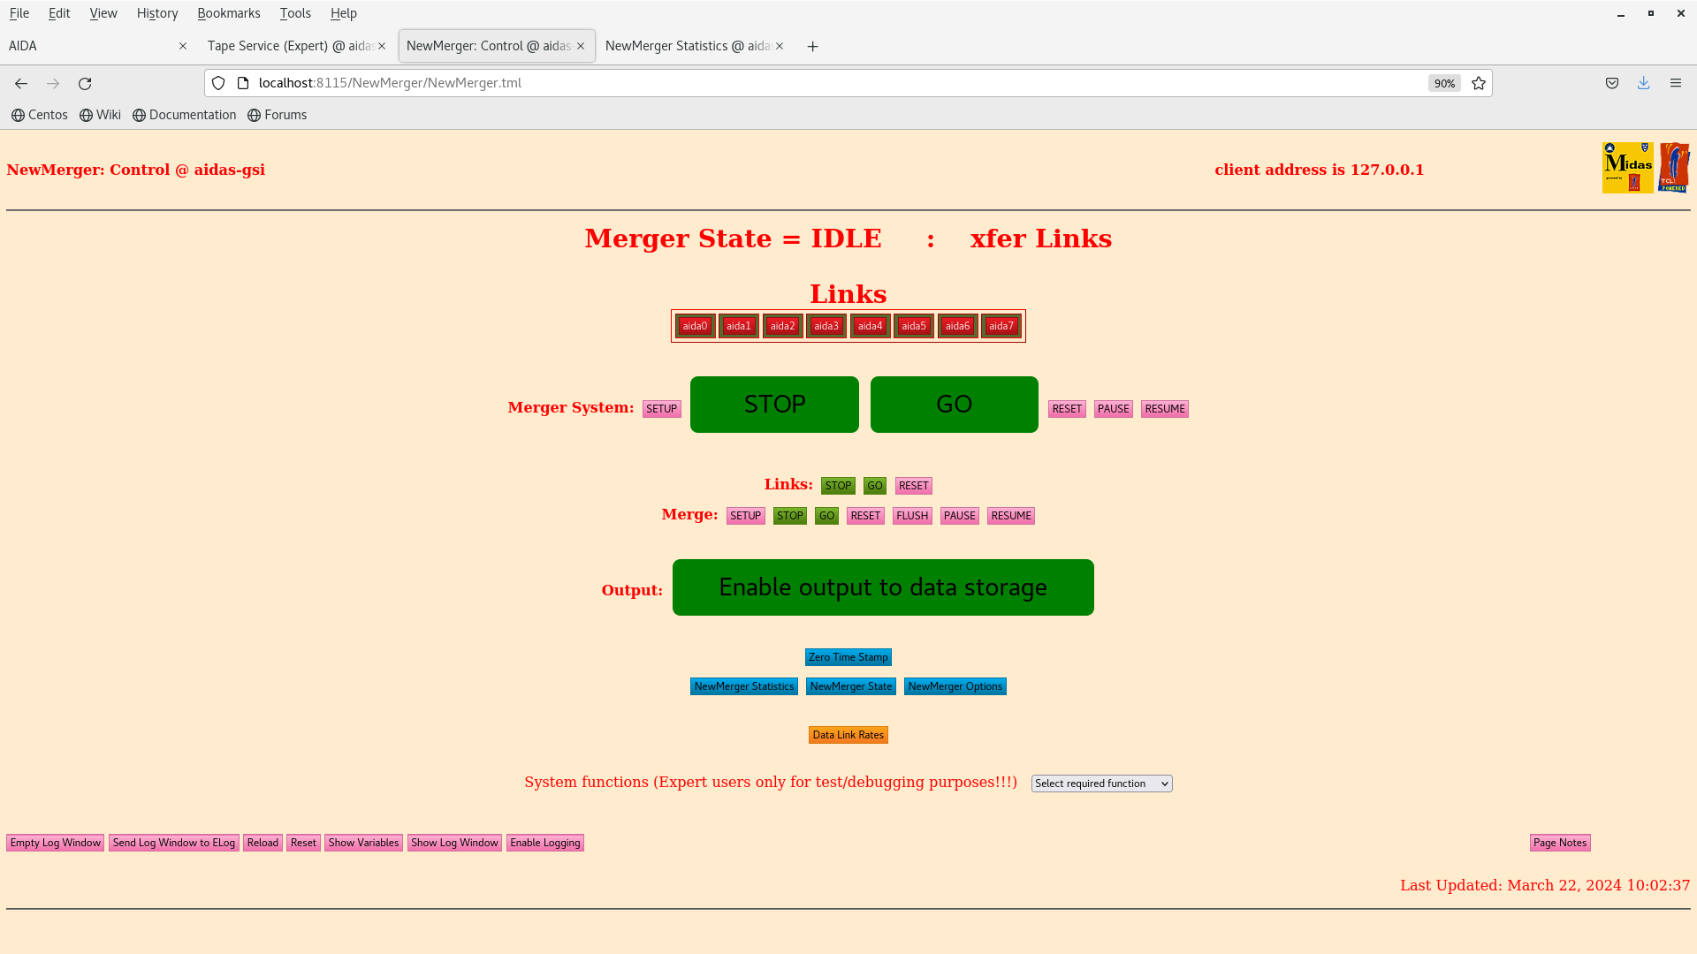Toggle the aida0 link indicator
The width and height of the screenshot is (1697, 954).
(x=695, y=326)
